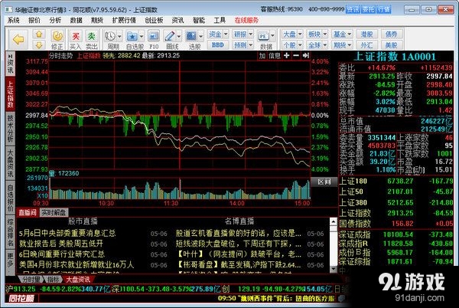
Task: Open news 就业报告后 美股周五低开
Action: (61, 244)
